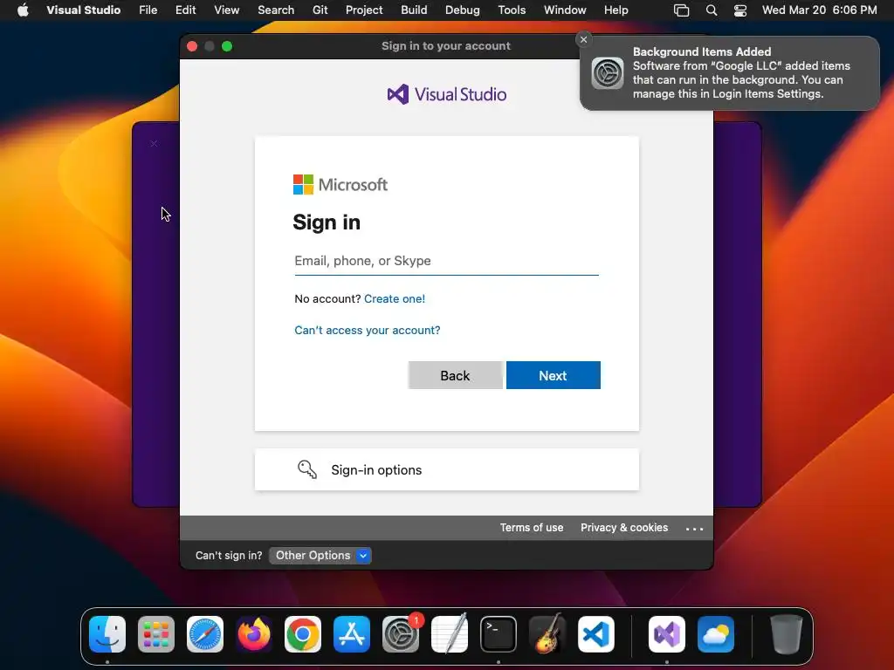Viewport: 894px width, 670px height.
Task: Open the Debug menu
Action: (463, 10)
